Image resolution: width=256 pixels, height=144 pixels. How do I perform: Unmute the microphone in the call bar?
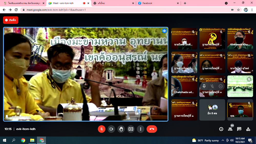(102, 129)
